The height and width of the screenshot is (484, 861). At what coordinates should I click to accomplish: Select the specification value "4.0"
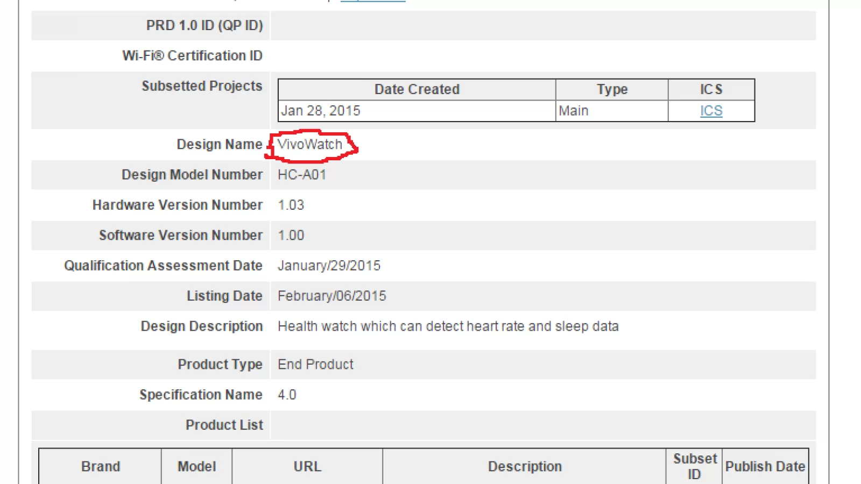(x=287, y=395)
